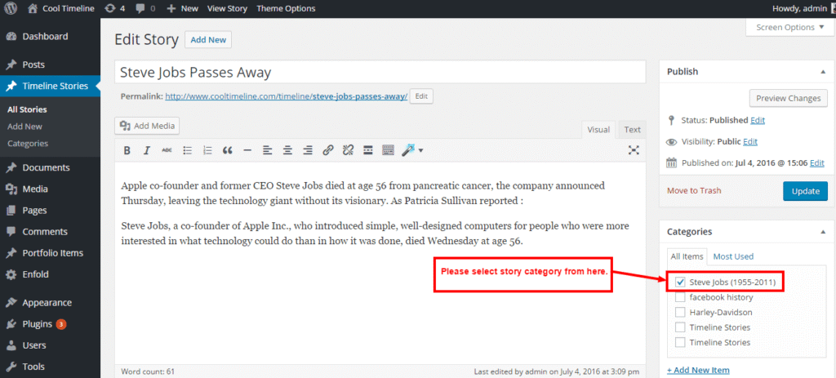This screenshot has height=378, width=836.
Task: Click the Move to Trash link
Action: pos(694,191)
